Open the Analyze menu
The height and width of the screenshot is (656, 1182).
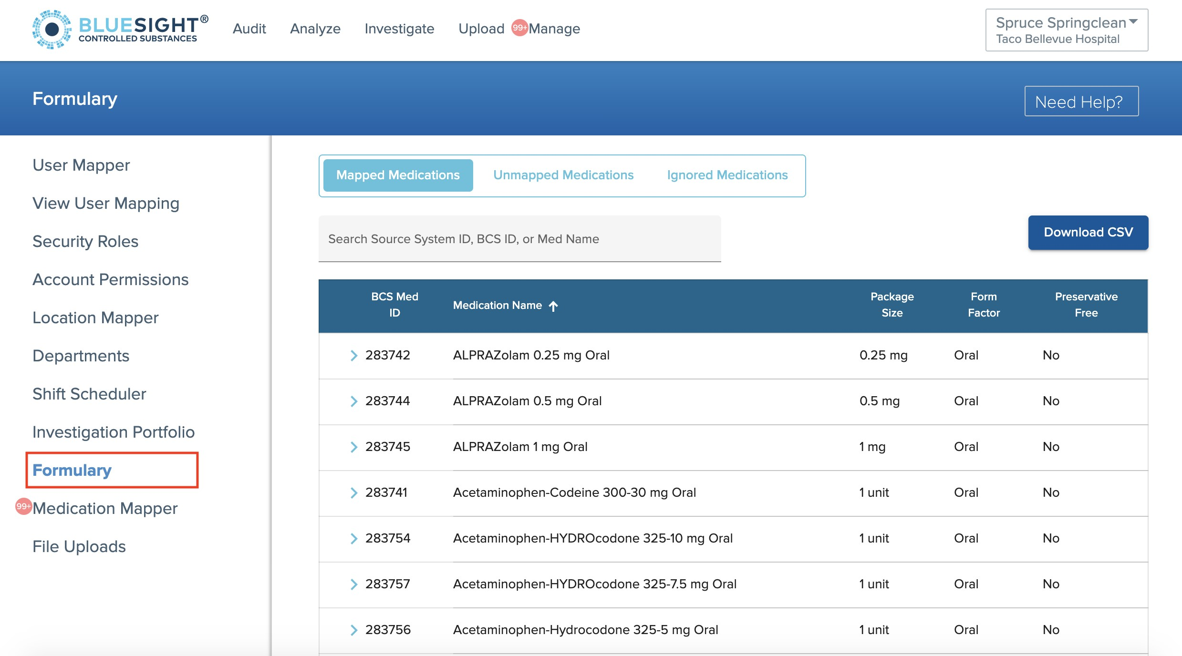315,29
